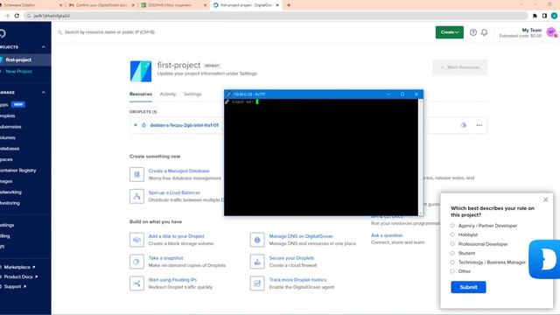Switch to the Resources tab
Image resolution: width=560 pixels, height=315 pixels.
pos(141,94)
